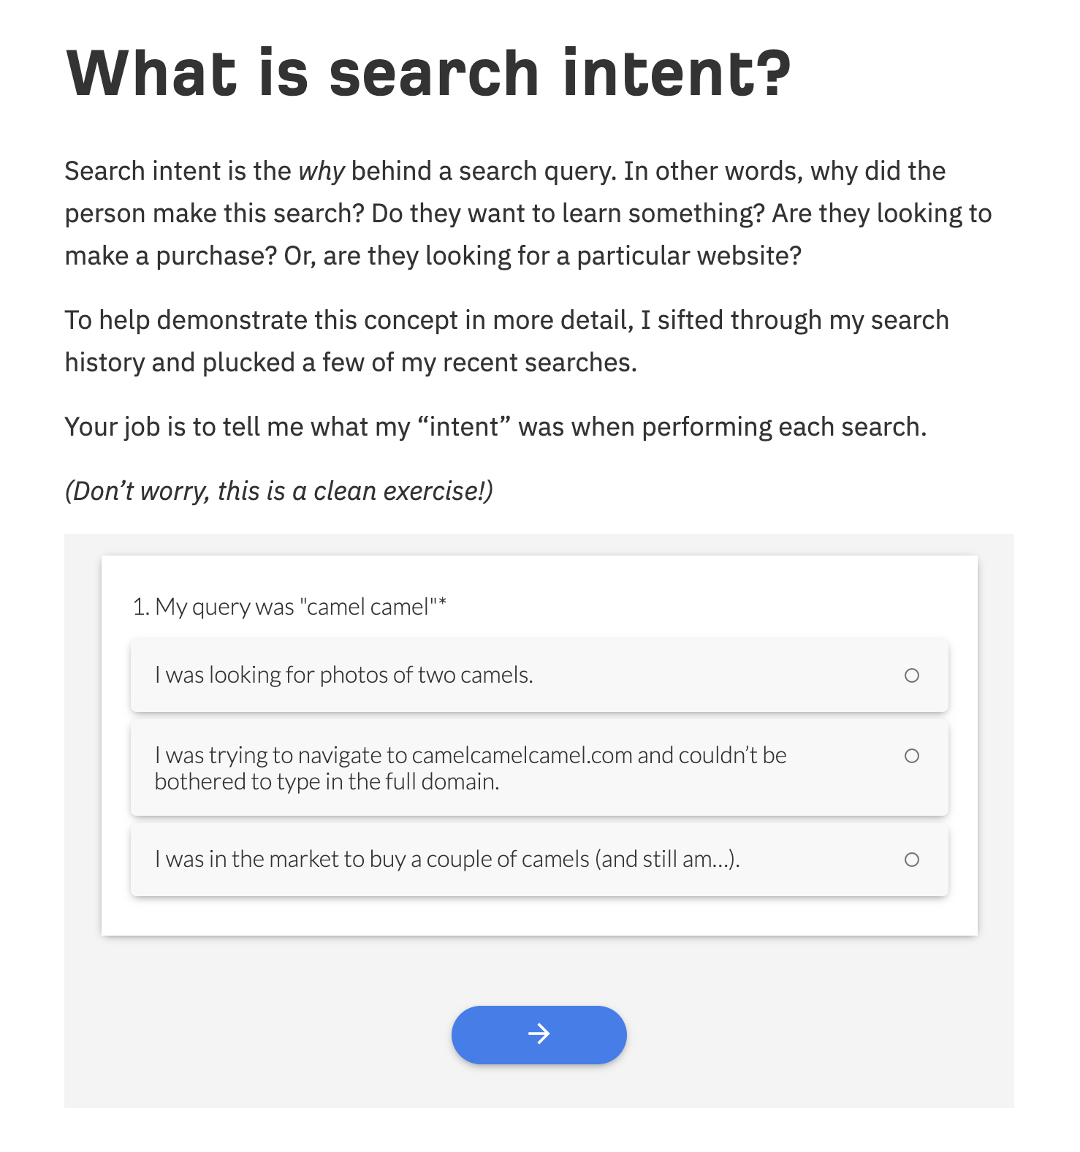Click the 'Search intent is the' opening paragraph

[x=528, y=213]
